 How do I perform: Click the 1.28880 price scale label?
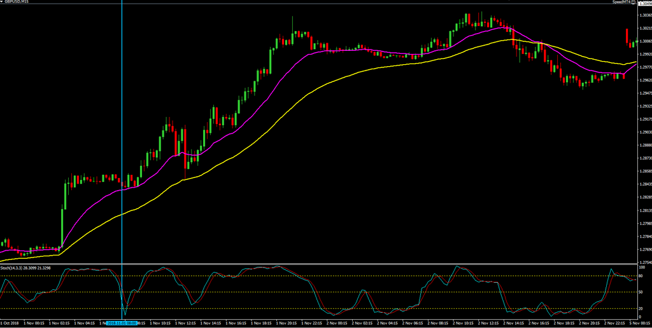(x=645, y=145)
